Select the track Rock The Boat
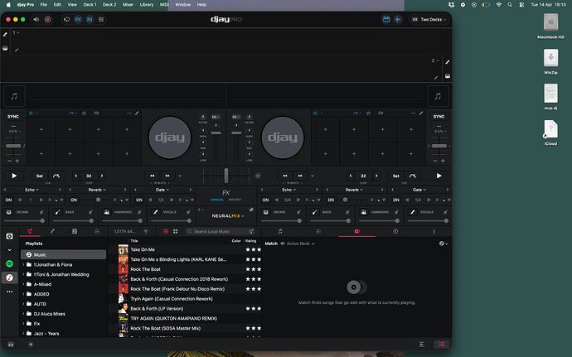Screen dimensions: 572x357 [x=146, y=269]
